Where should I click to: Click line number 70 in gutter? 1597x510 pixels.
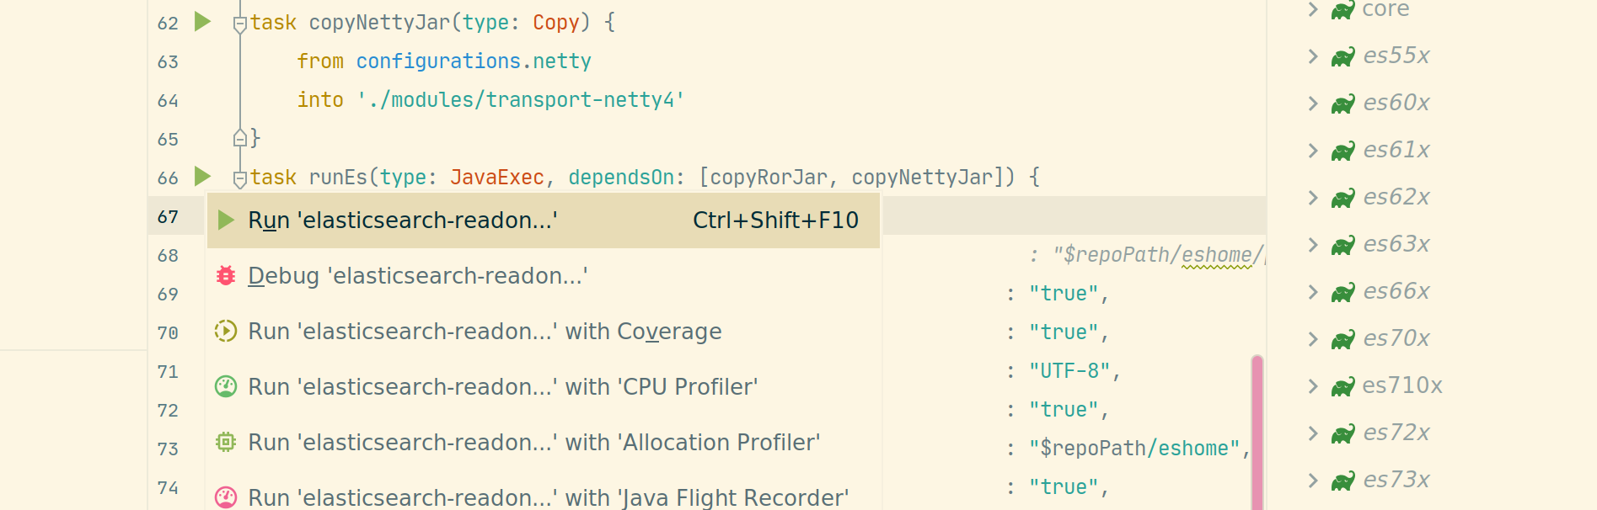point(168,333)
